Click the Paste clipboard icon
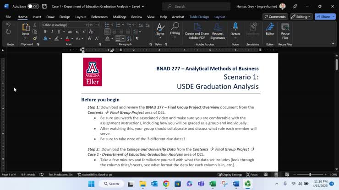 pos(26,27)
